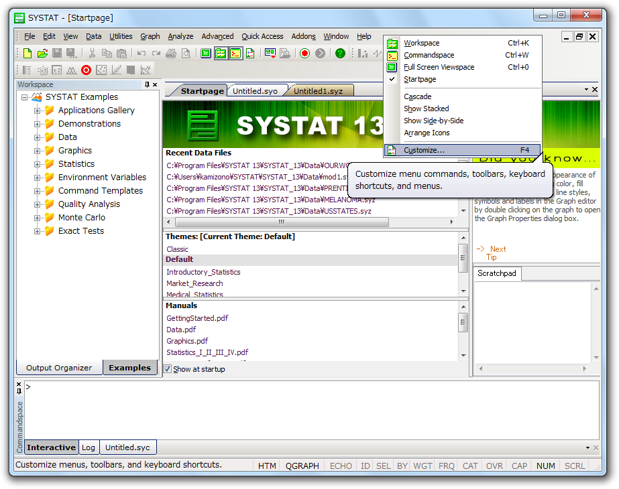The height and width of the screenshot is (489, 619).
Task: Click the Customize toolbar icon
Action: tap(250, 53)
